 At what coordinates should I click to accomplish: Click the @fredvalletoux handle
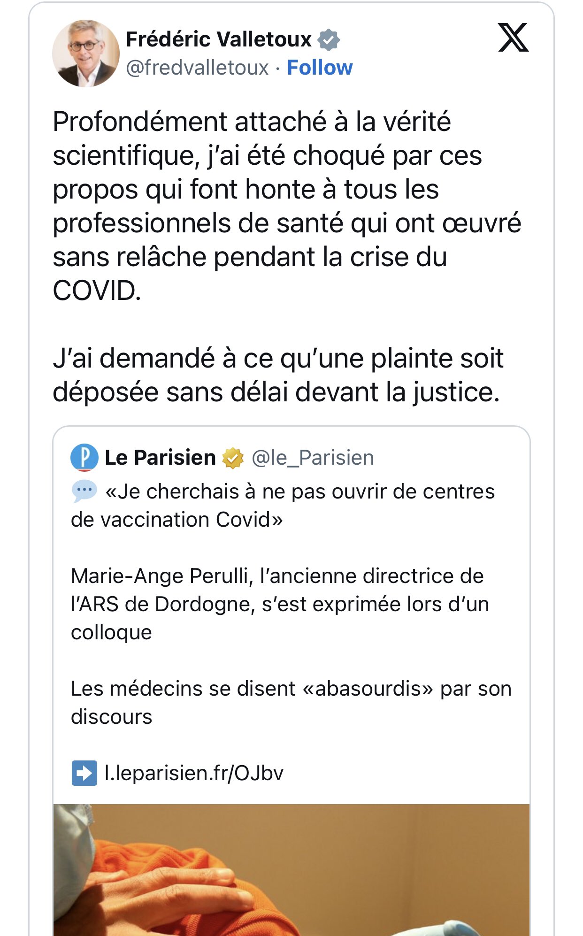tap(197, 68)
